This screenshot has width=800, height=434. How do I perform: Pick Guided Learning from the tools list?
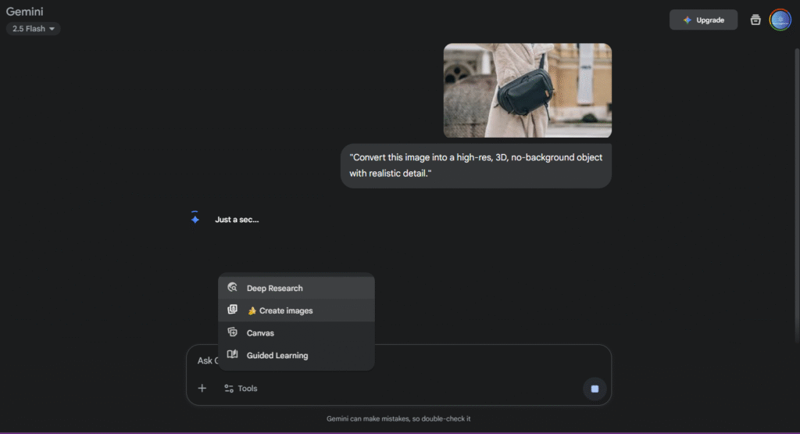[x=277, y=355]
